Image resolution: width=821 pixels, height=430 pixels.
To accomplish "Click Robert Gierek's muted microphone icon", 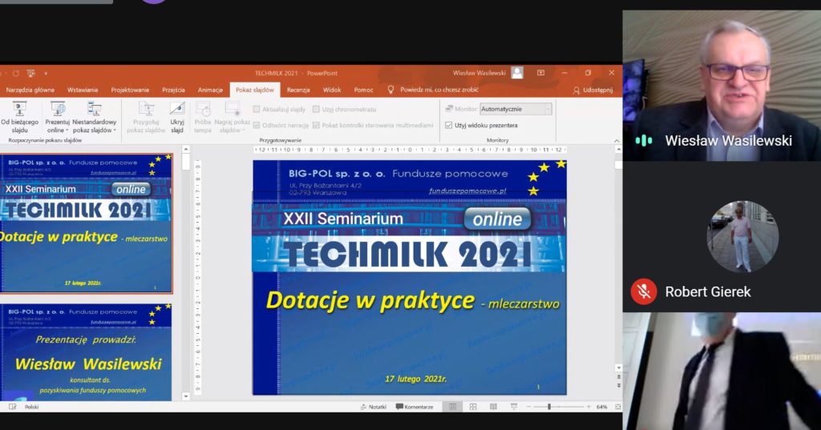I will click(643, 291).
